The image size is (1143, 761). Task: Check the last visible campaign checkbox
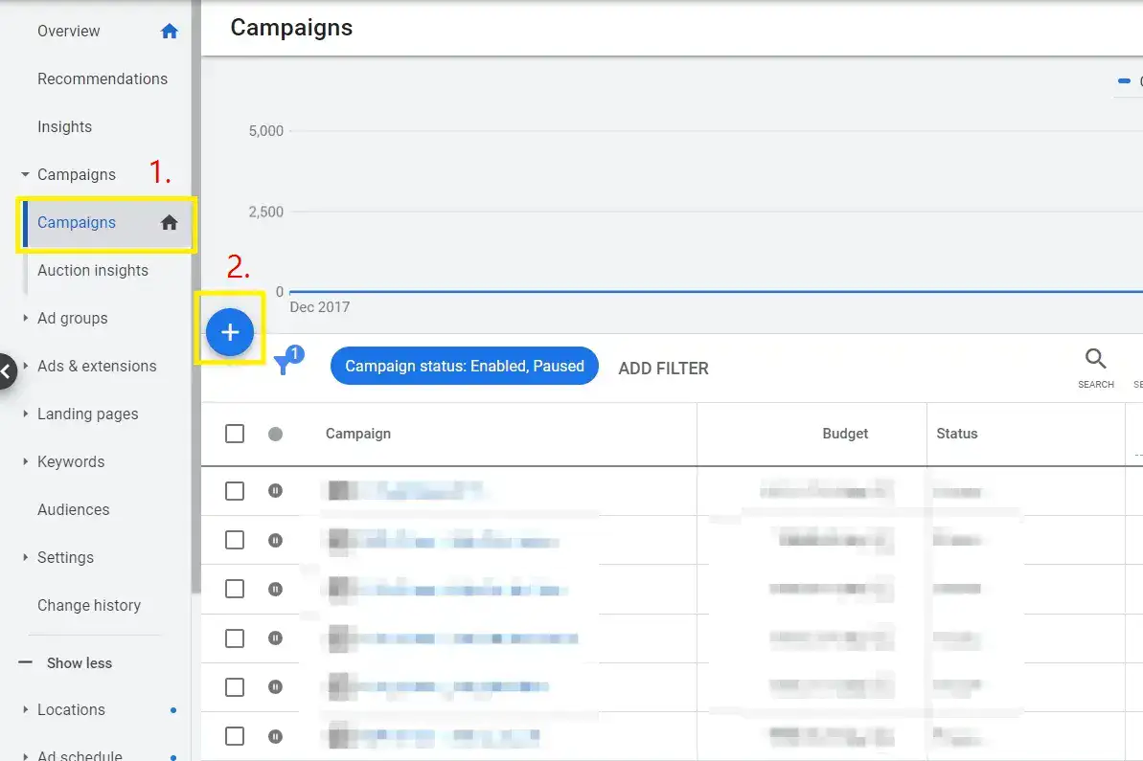tap(234, 735)
